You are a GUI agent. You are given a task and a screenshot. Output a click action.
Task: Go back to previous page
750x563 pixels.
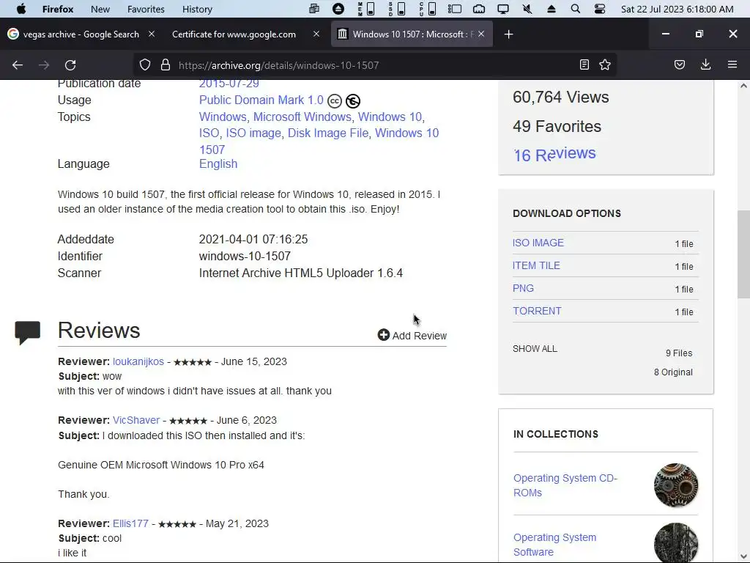(x=18, y=65)
